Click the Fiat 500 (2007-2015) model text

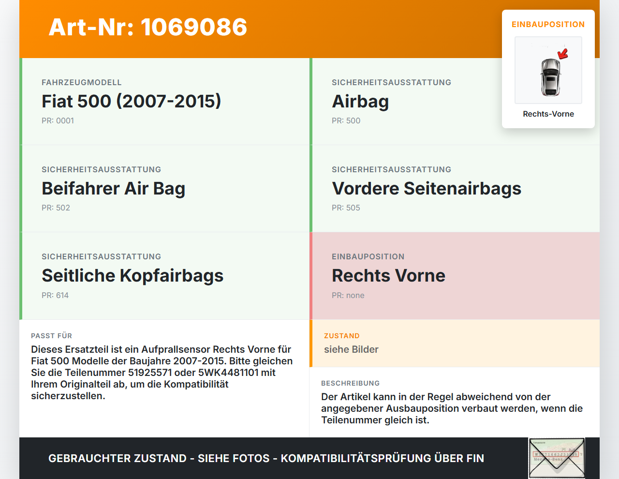(132, 101)
